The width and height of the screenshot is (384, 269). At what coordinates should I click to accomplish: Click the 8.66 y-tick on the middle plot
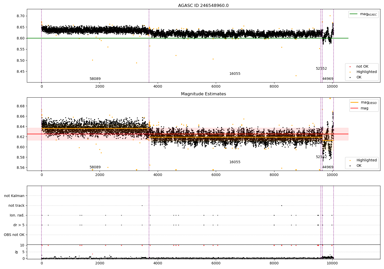pyautogui.click(x=20, y=116)
